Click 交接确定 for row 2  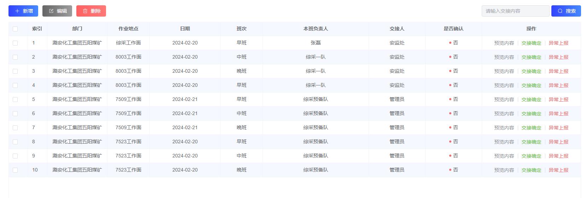531,57
